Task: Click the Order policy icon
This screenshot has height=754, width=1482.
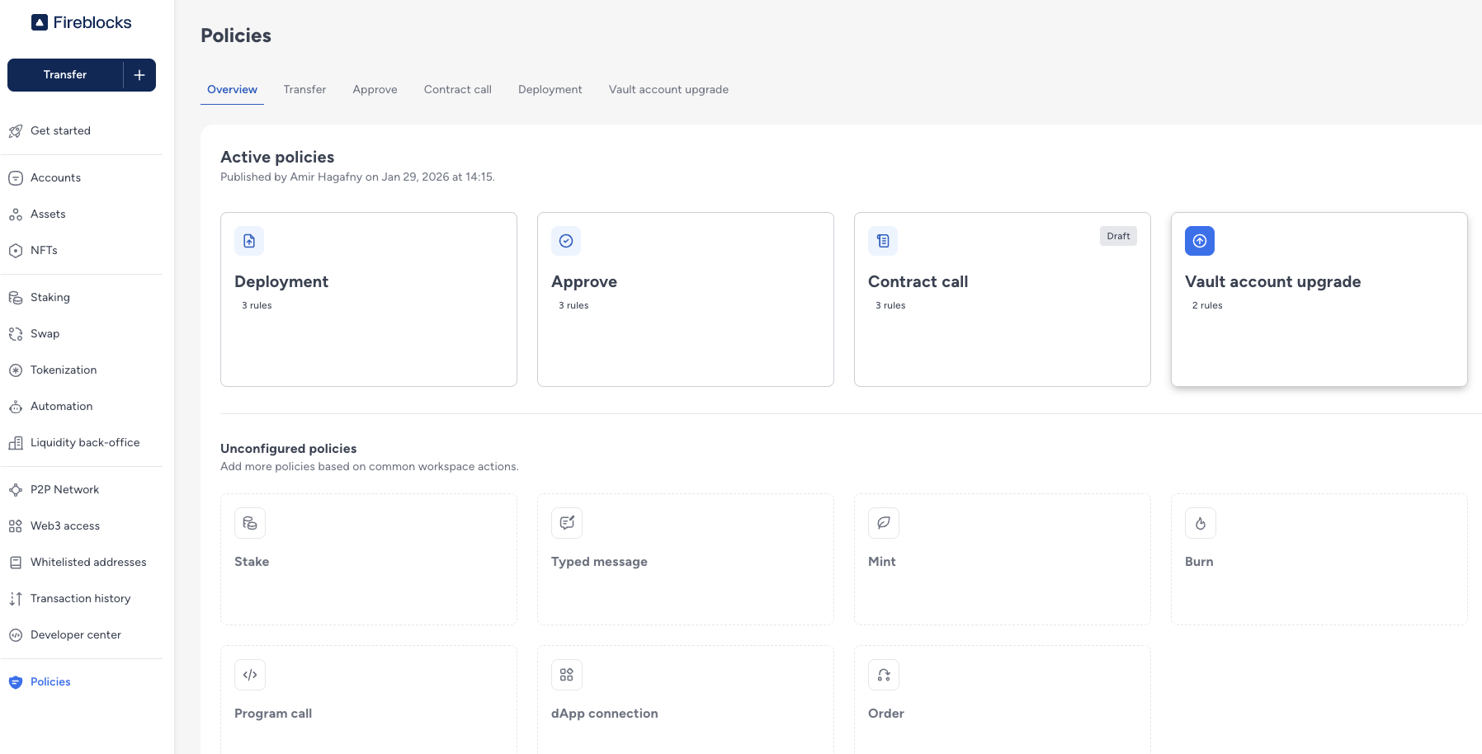Action: pos(884,675)
